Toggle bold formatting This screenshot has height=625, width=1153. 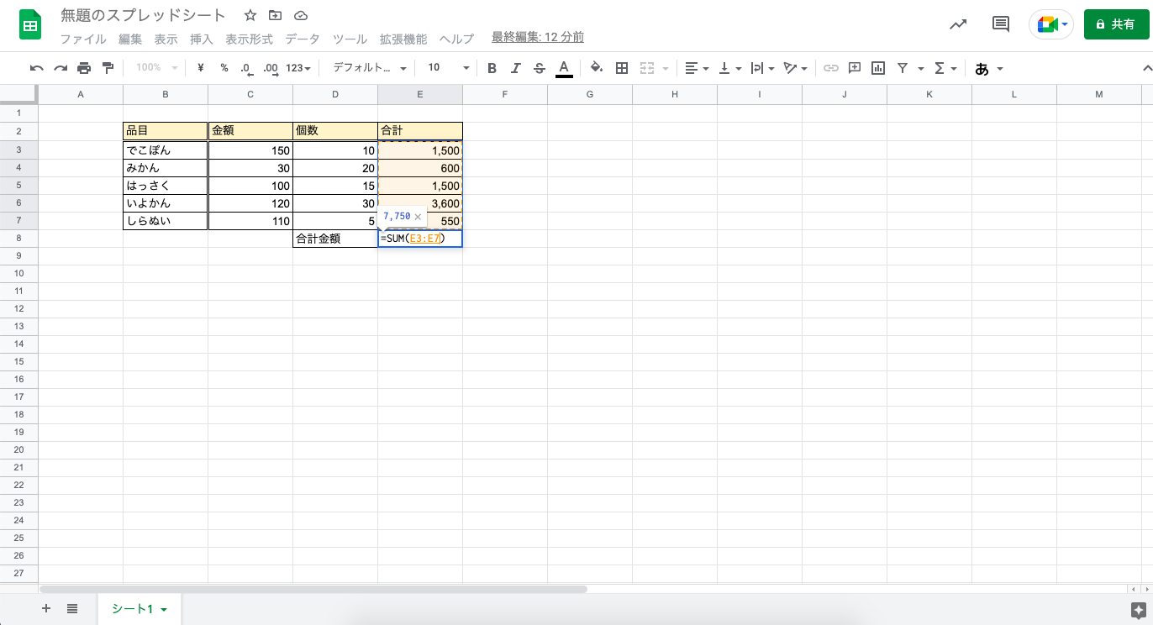tap(492, 68)
